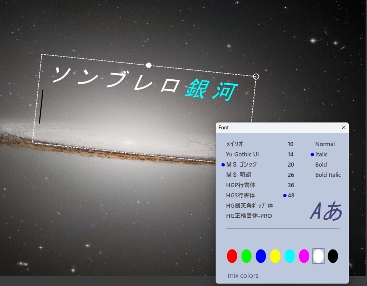The width and height of the screenshot is (367, 286).
Task: Click the hollow circle corner handle of text box
Action: tap(256, 77)
